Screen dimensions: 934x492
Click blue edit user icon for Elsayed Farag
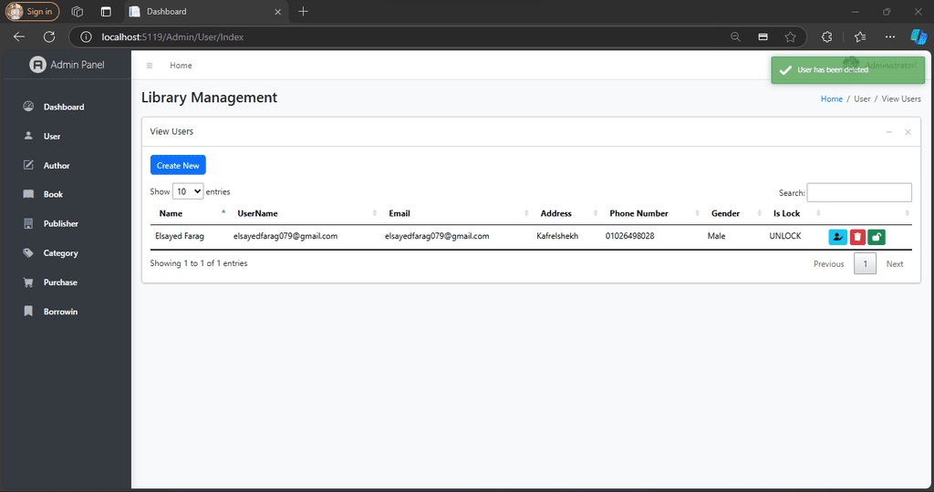(x=837, y=237)
